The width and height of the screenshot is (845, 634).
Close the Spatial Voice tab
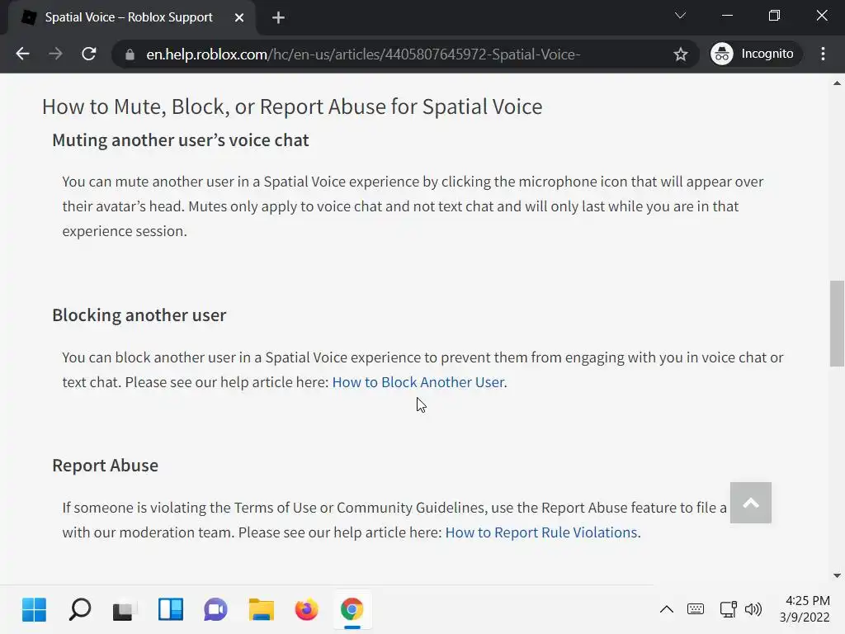point(239,17)
